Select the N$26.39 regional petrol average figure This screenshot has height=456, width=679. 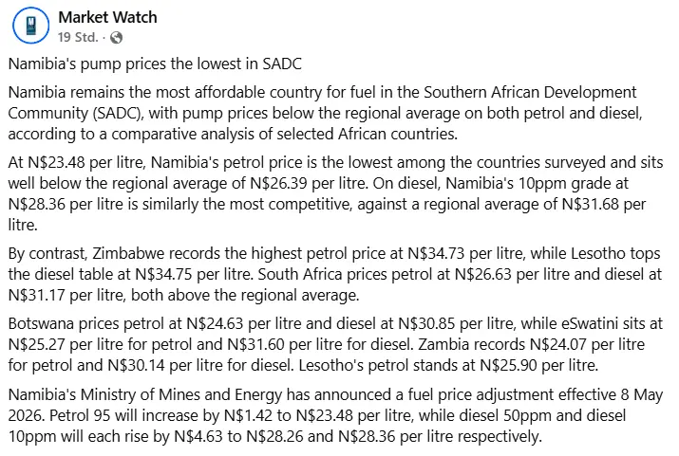(278, 183)
